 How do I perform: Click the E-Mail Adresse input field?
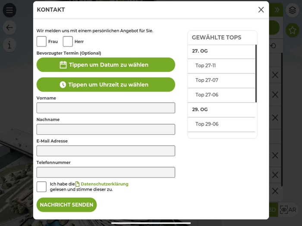point(106,151)
